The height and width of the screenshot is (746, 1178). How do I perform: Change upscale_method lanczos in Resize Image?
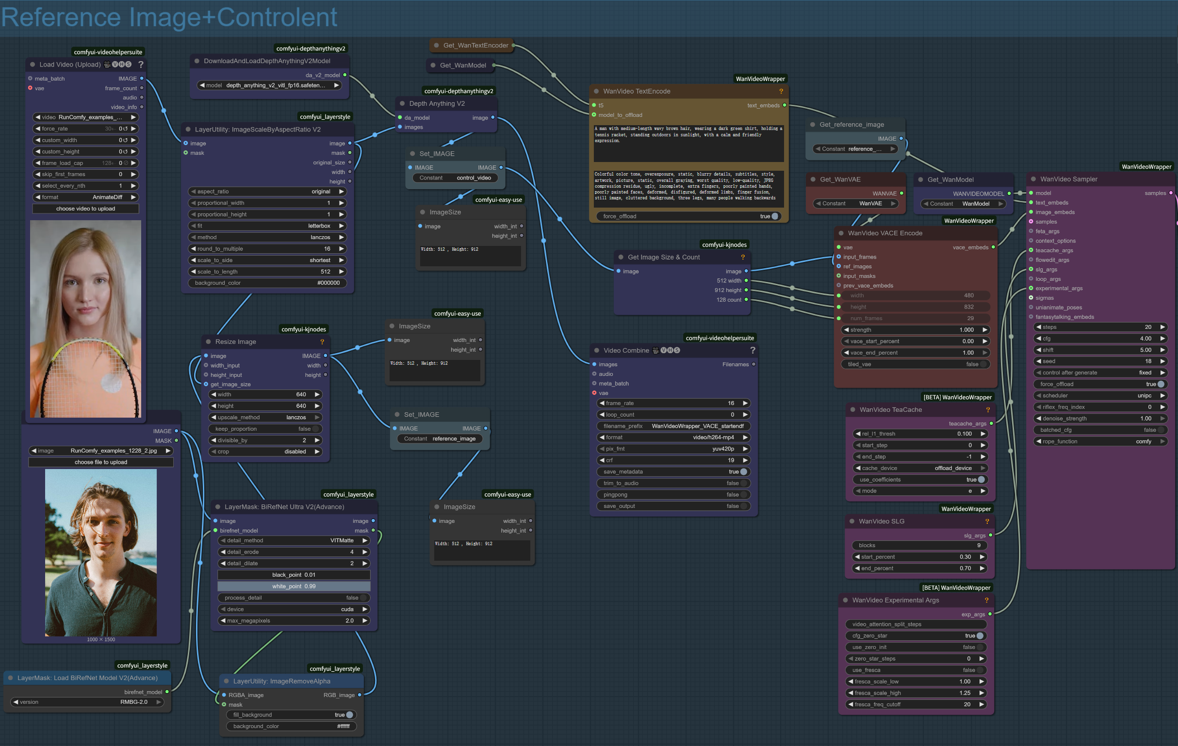tap(266, 417)
